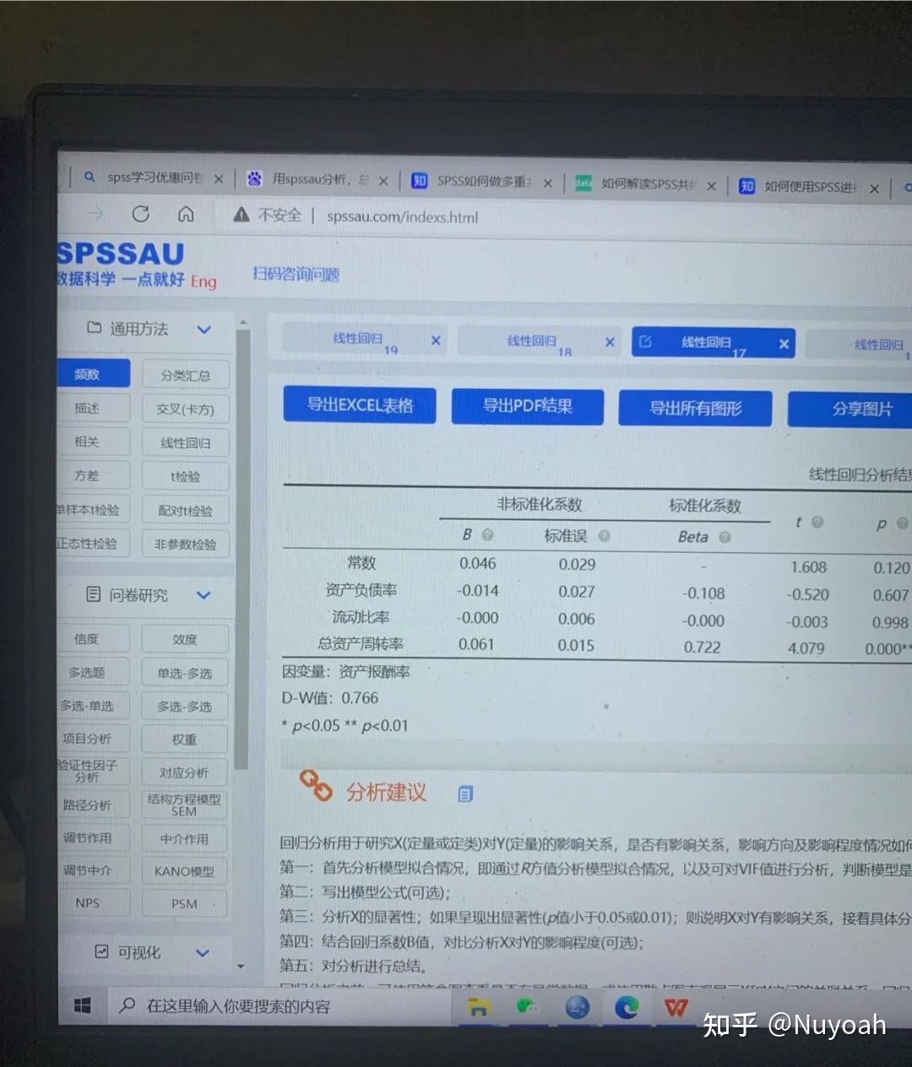912x1067 pixels.
Task: Open File Explorer from the taskbar
Action: [x=478, y=1006]
